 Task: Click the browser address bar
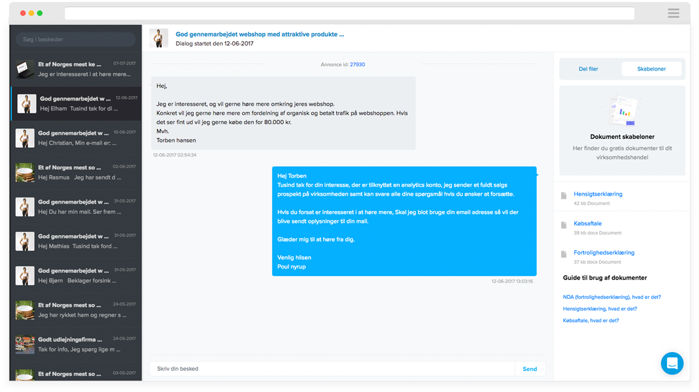click(349, 13)
